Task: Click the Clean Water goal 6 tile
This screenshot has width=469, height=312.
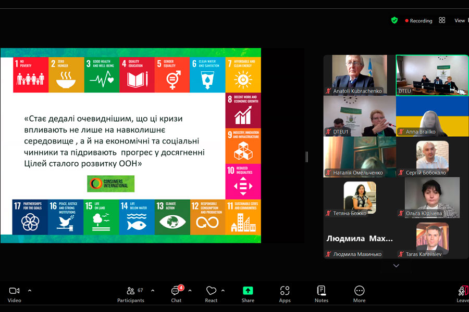Action: coord(207,75)
